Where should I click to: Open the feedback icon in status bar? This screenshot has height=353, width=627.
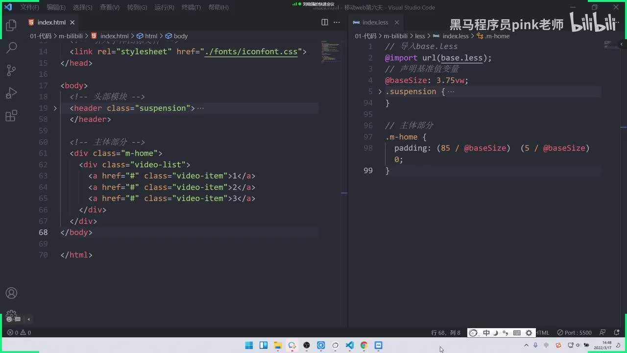pos(603,332)
